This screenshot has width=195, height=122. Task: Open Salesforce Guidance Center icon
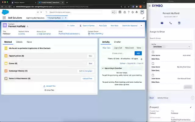125,12
